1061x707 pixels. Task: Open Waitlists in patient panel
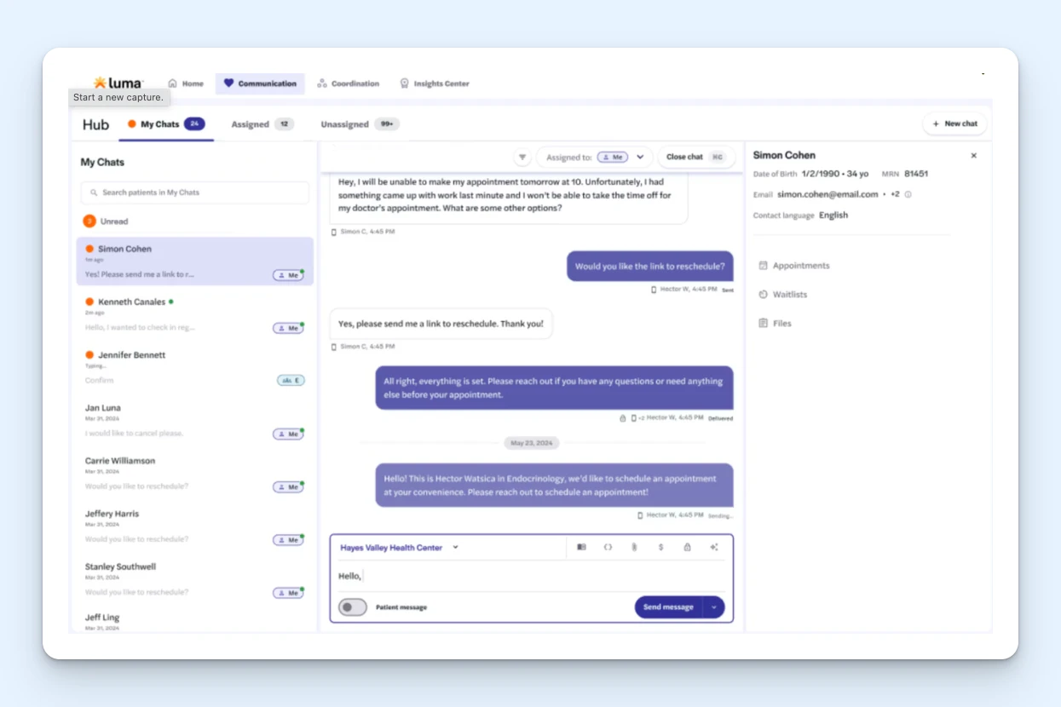click(783, 295)
